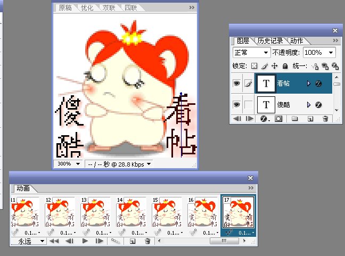
Task: Delete layer with Layers panel trash
Action: (325, 119)
